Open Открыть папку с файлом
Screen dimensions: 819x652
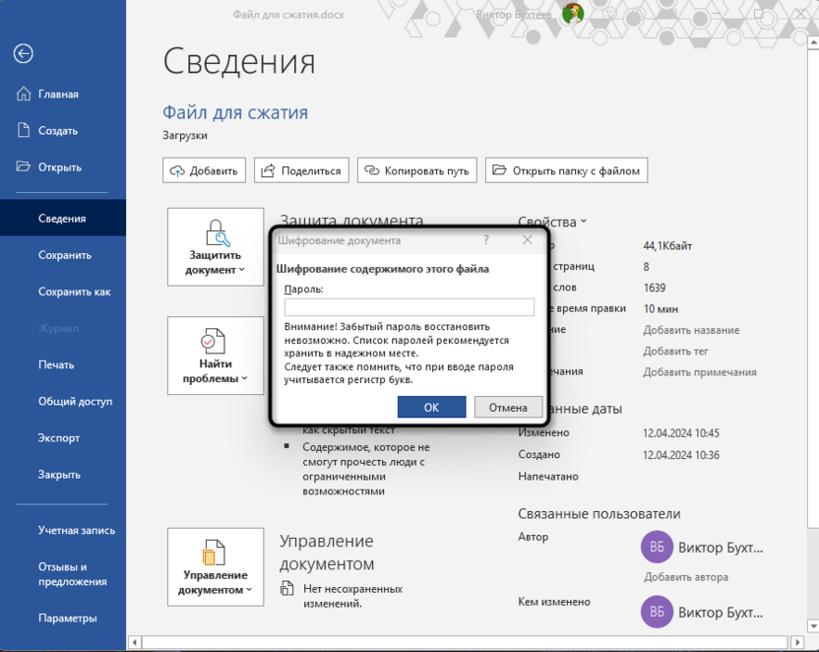coord(566,169)
